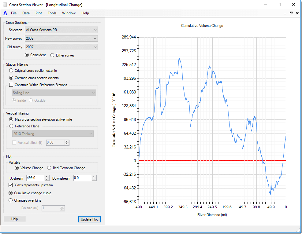This screenshot has height=234, width=302.
Task: Close the Longitudinal Change child window
Action: 297,13
